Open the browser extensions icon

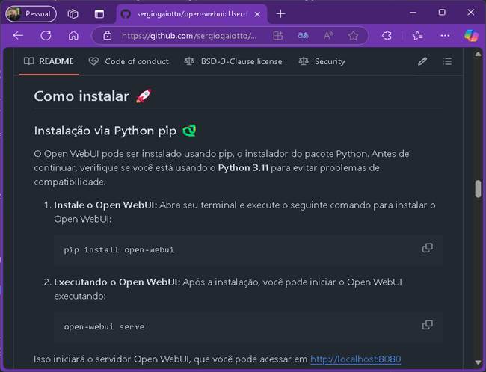(387, 36)
